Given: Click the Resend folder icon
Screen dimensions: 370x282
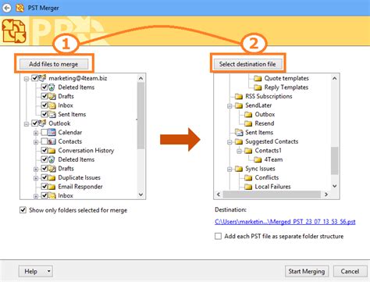Looking at the screenshot, I should (x=248, y=123).
